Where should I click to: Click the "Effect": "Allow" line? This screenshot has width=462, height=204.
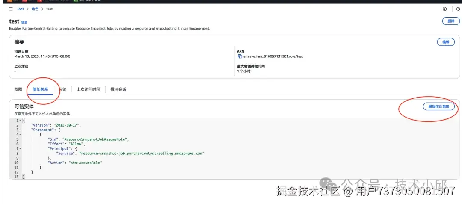[66, 144]
